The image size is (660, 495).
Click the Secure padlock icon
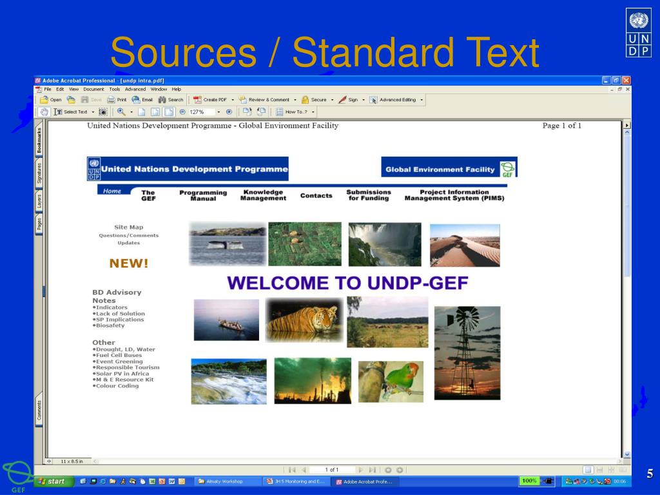coord(305,100)
